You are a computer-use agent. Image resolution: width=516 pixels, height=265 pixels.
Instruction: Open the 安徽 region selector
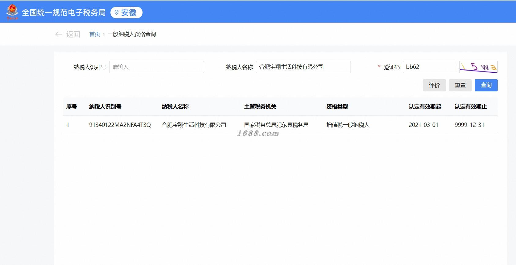(126, 13)
